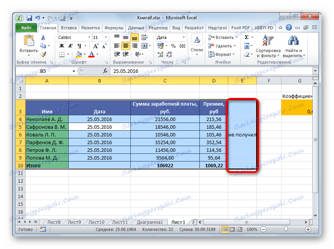This screenshot has width=334, height=249.
Task: Open the Name Box dropdown arrow
Action: tap(74, 71)
